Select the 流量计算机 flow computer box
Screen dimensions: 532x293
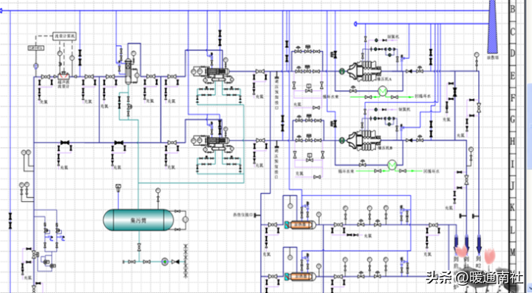coord(64,36)
